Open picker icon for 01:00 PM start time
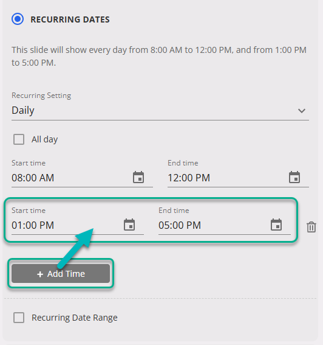This screenshot has height=345, width=323. [x=129, y=225]
